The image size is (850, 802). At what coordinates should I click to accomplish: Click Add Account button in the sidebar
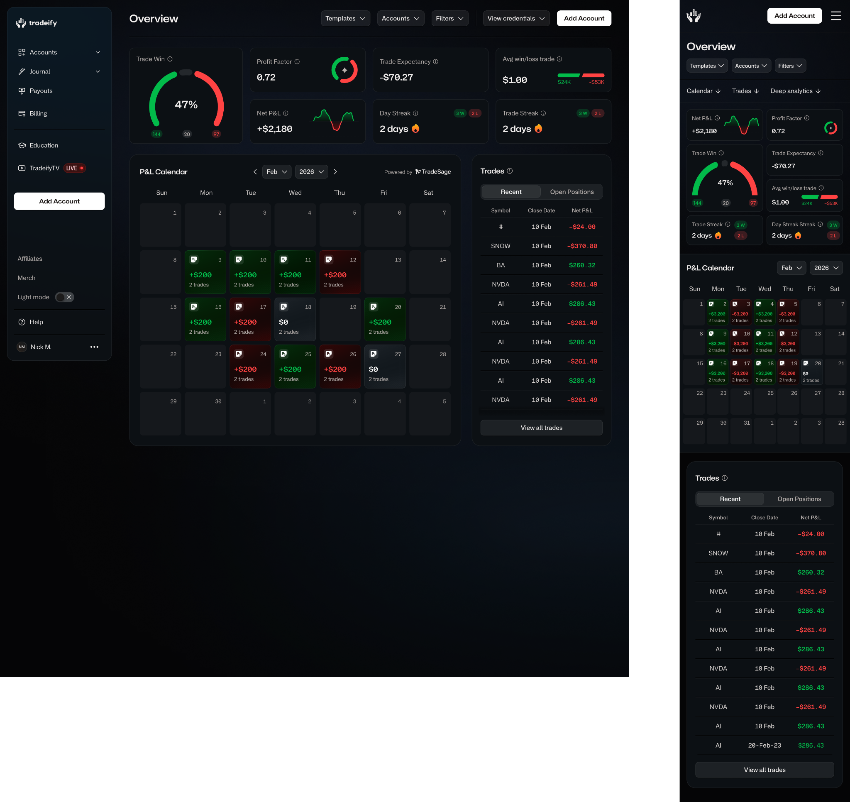[x=59, y=201]
